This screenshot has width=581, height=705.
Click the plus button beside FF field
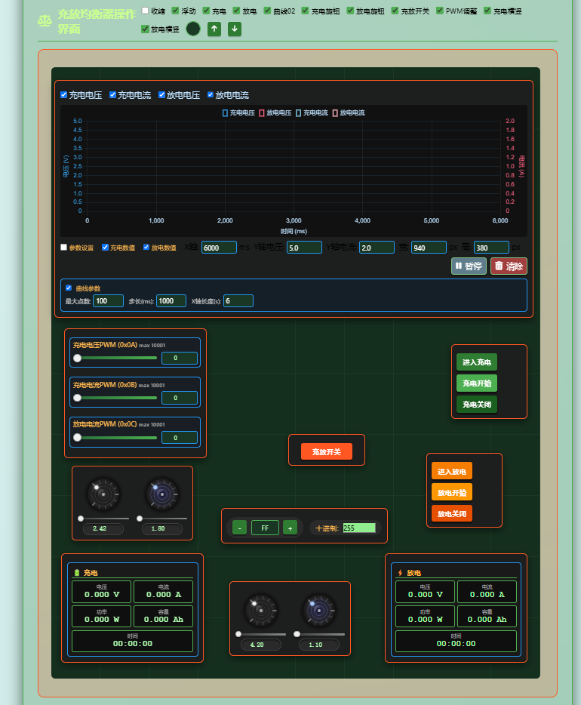[x=290, y=528]
